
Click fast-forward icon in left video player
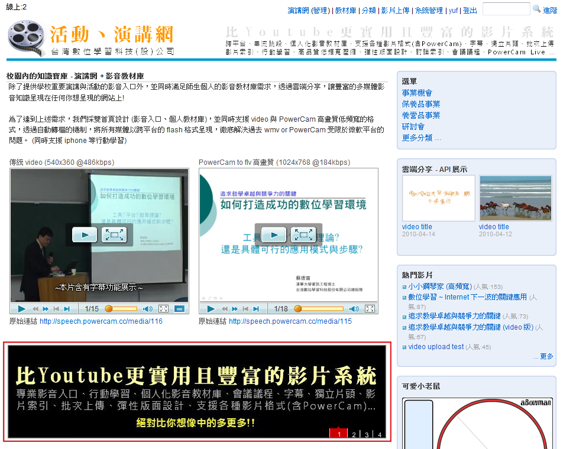pyautogui.click(x=45, y=308)
